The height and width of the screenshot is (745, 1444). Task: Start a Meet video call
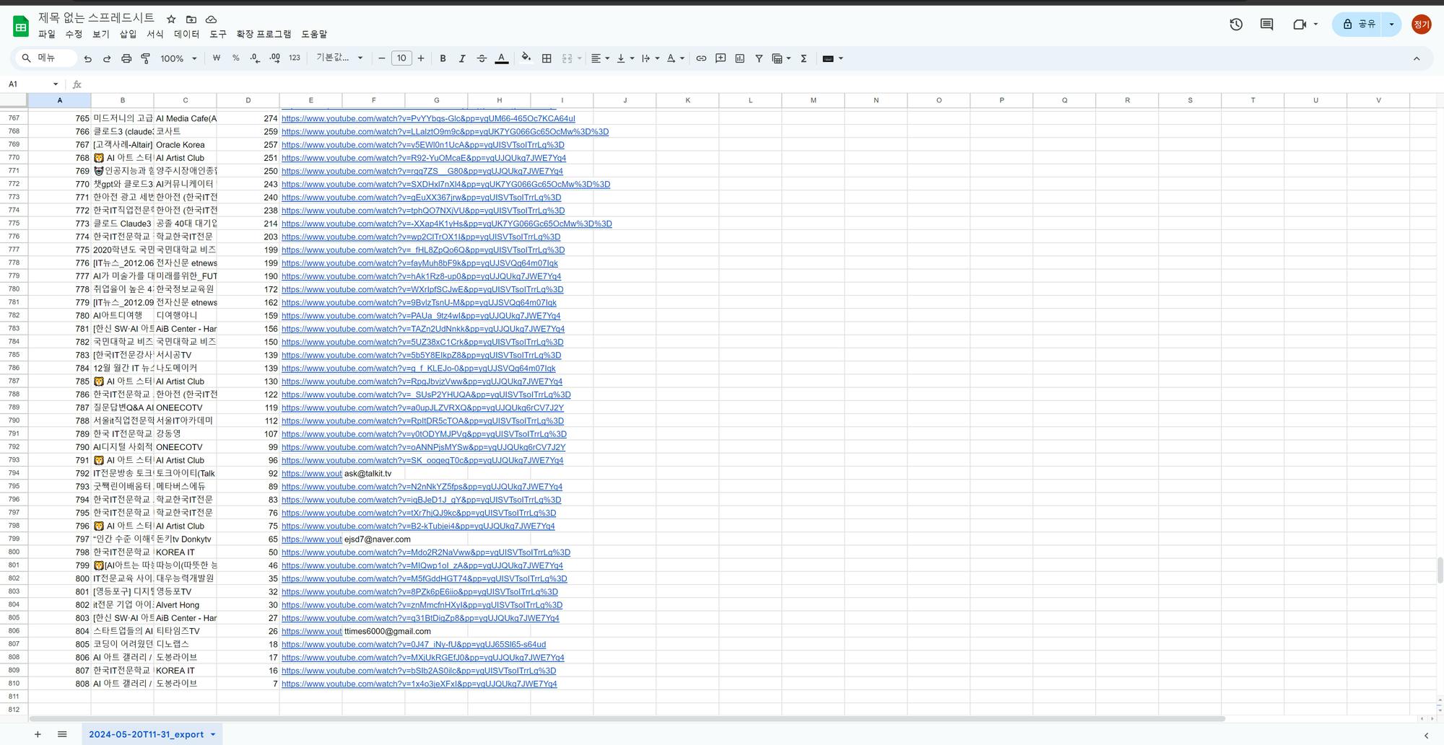click(x=1300, y=25)
